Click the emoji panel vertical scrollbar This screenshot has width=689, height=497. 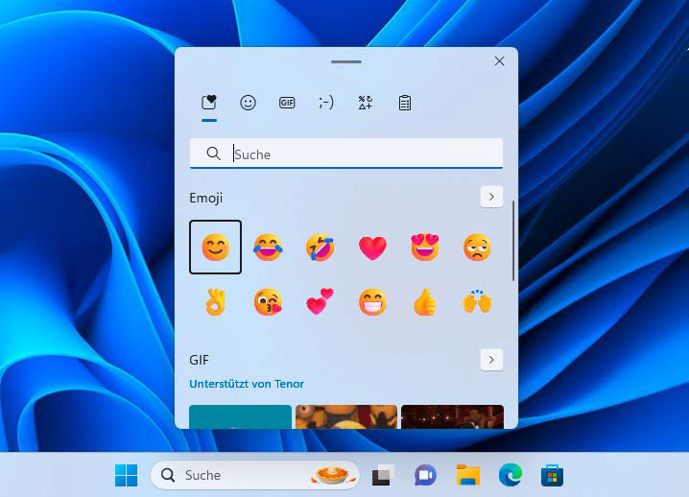[512, 241]
